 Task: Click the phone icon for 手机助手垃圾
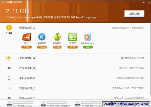[9, 78]
